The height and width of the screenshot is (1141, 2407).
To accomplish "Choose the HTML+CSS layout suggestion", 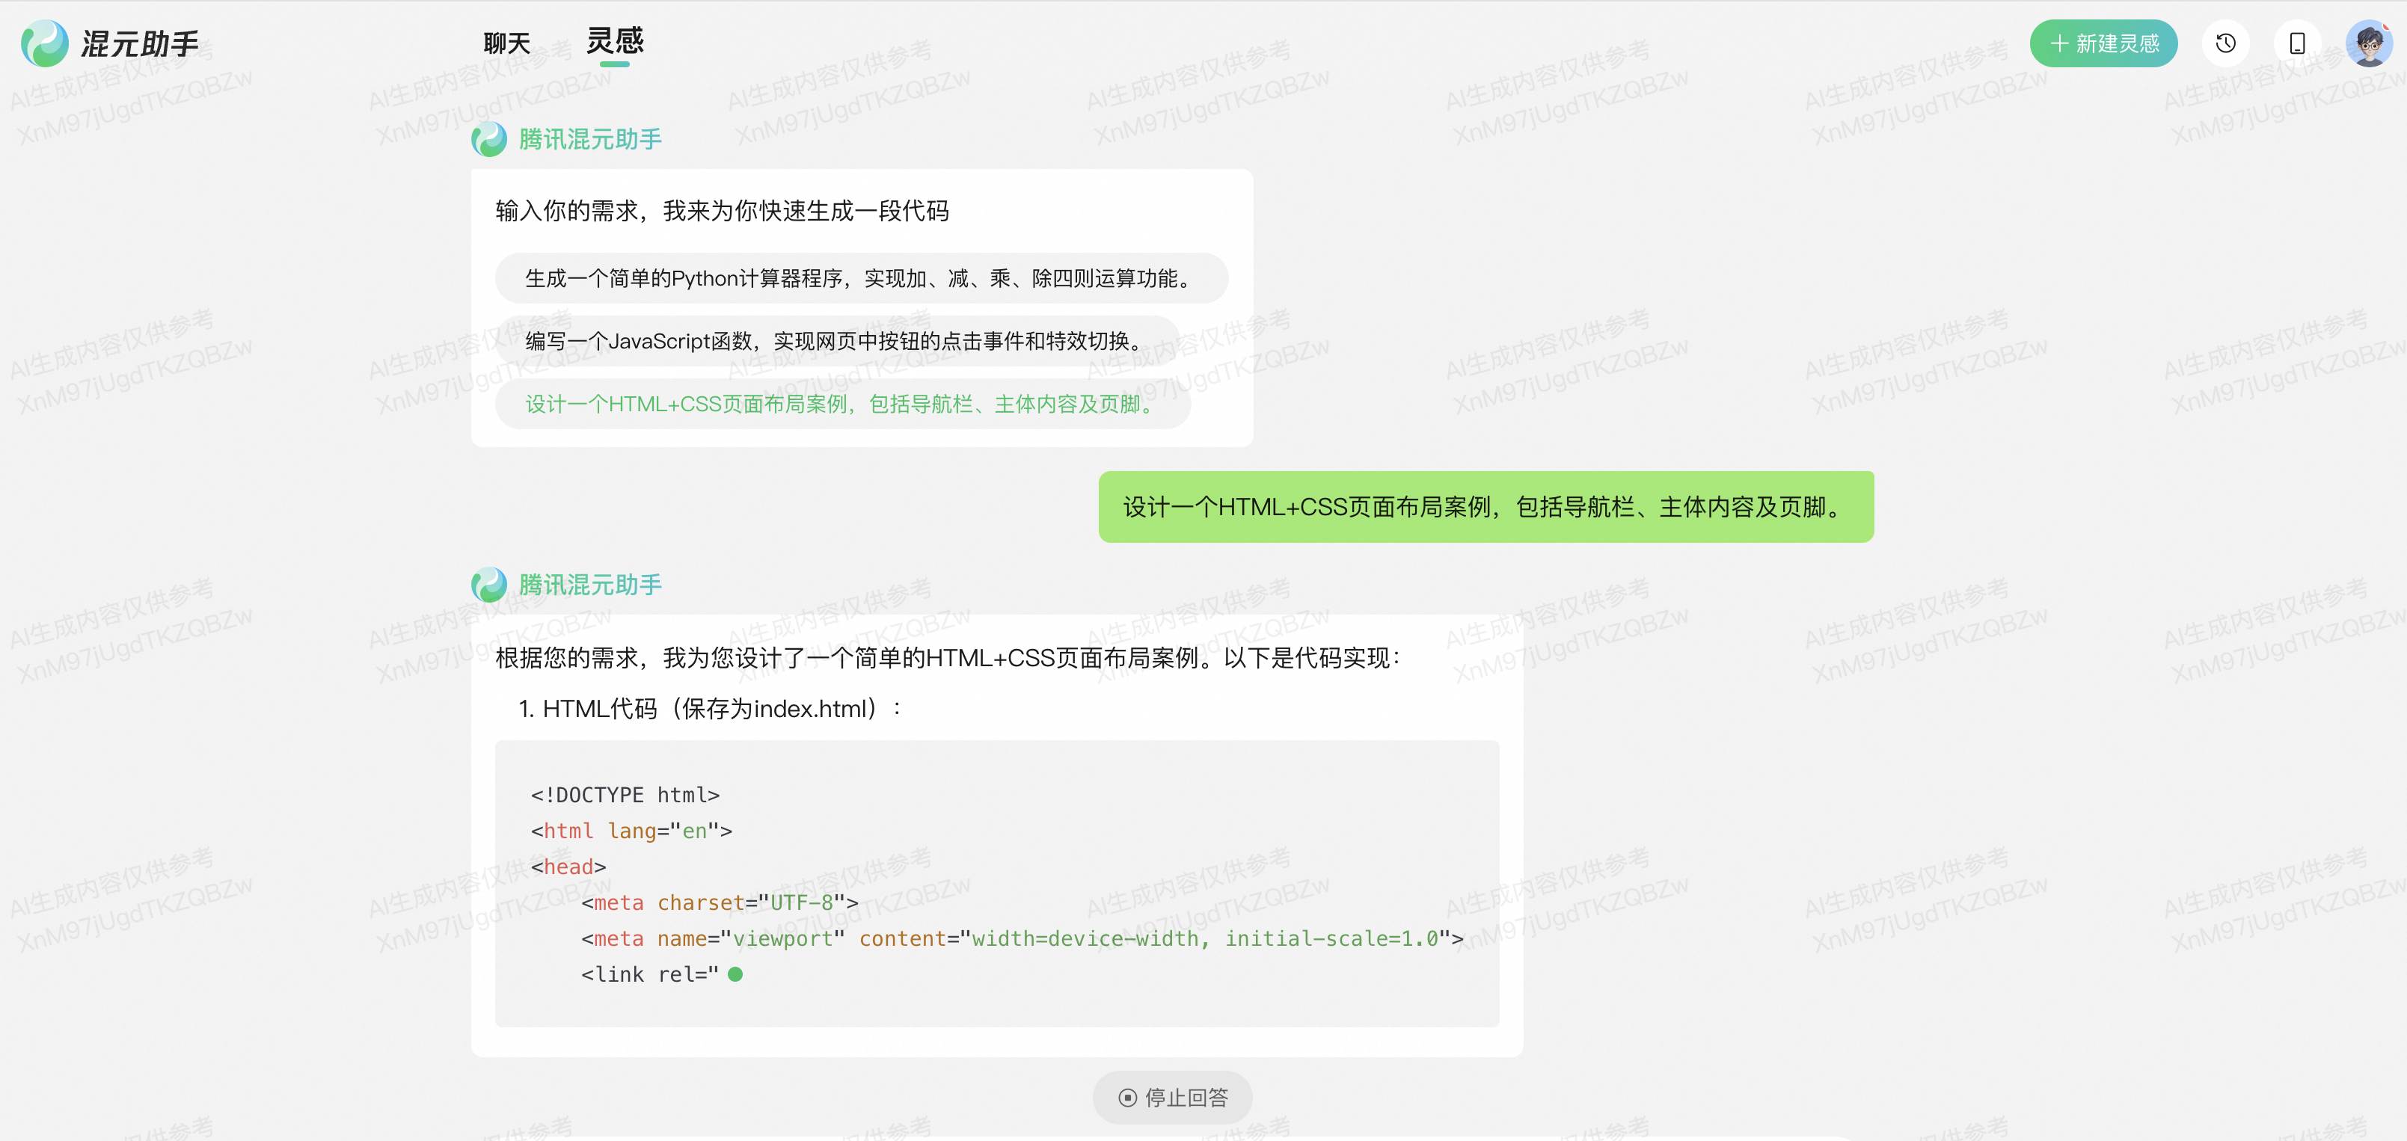I will pos(842,403).
